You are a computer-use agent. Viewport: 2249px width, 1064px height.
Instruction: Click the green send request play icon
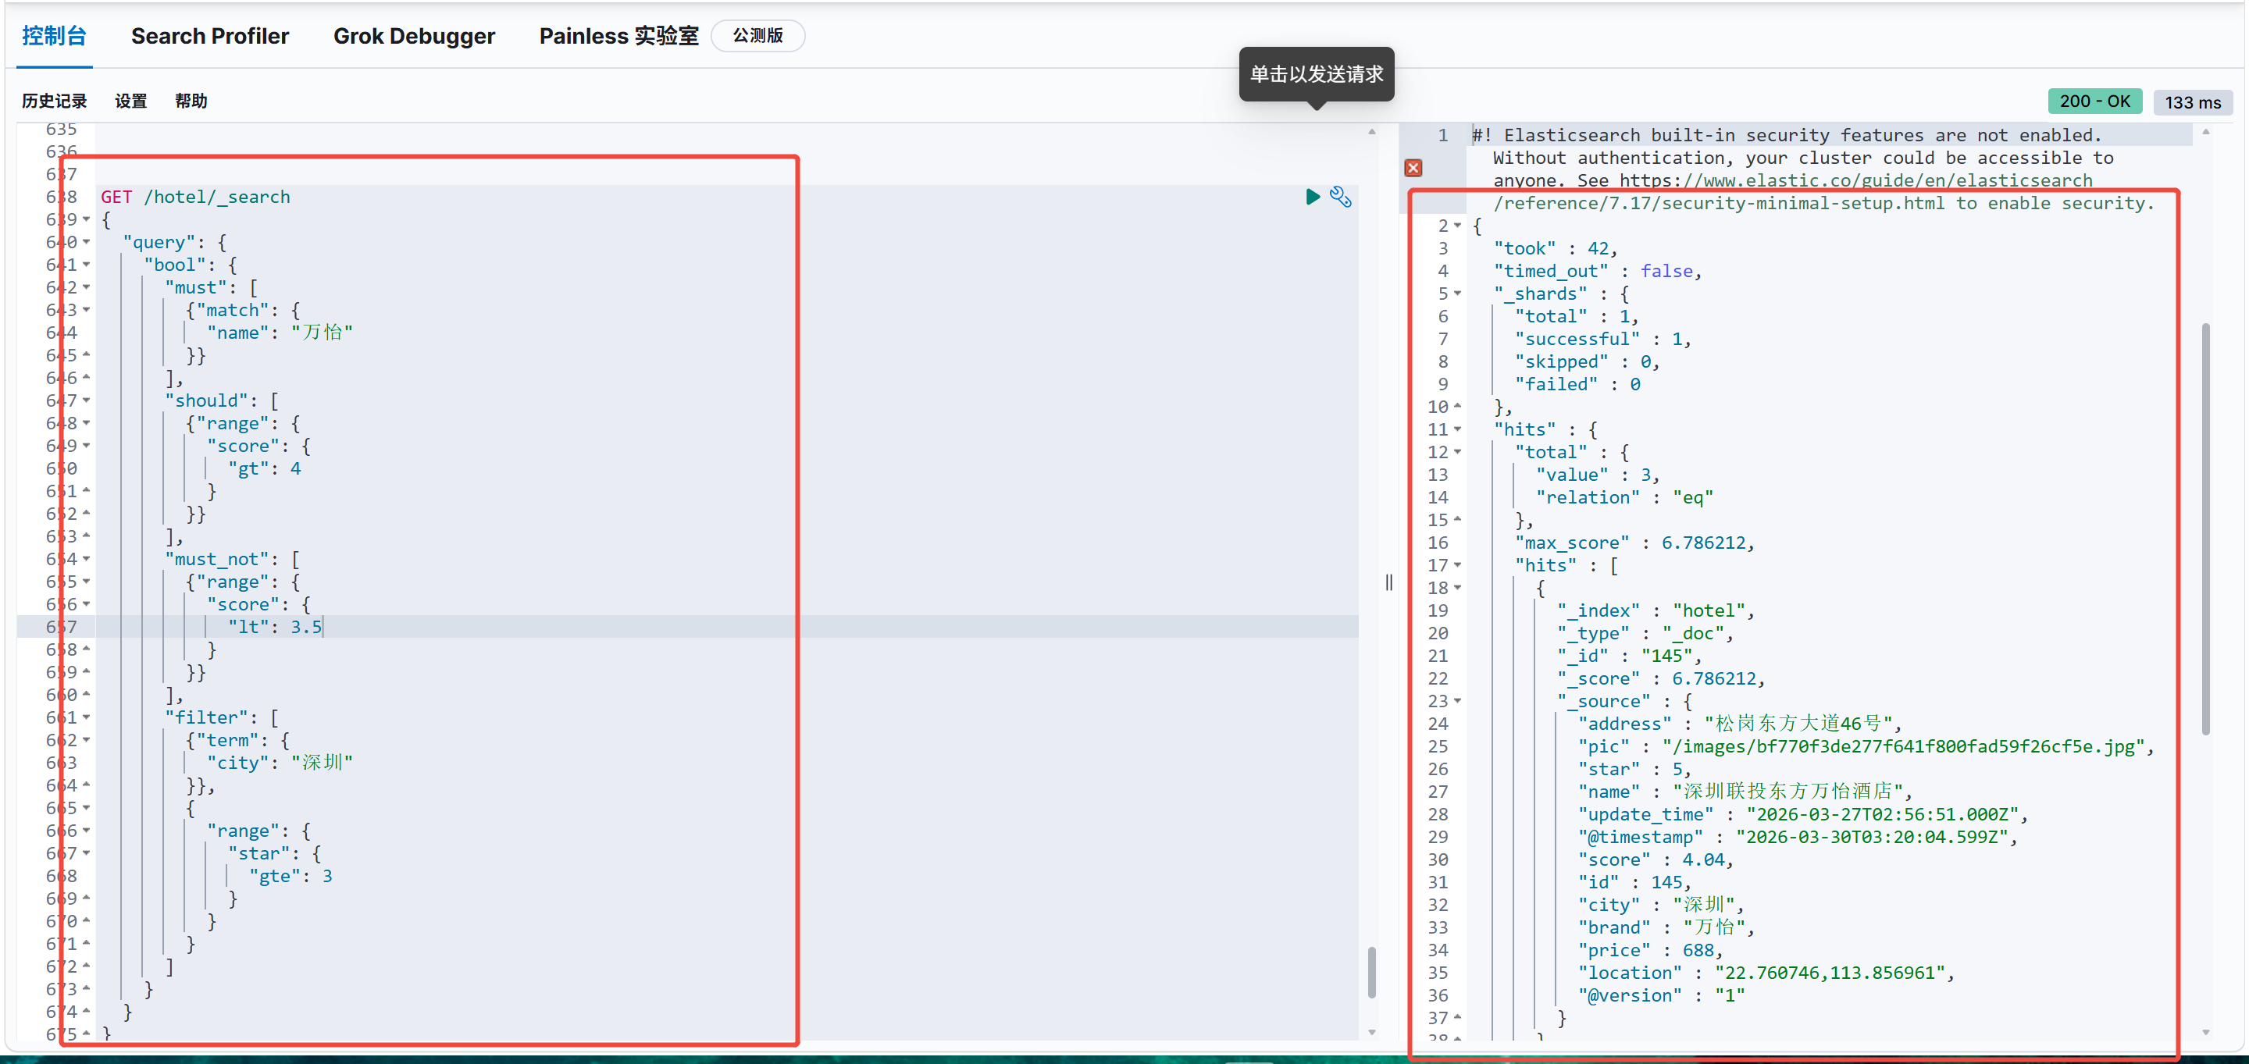point(1311,197)
